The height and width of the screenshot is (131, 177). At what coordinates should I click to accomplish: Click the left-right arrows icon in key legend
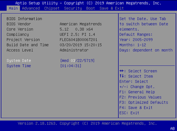pyautogui.click(x=122, y=71)
